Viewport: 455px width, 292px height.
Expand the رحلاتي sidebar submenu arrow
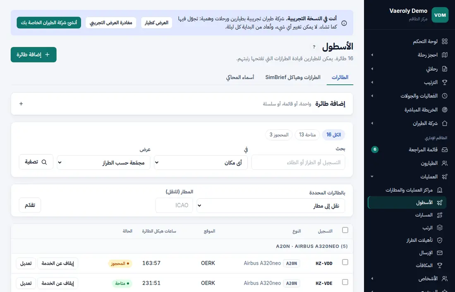372,69
